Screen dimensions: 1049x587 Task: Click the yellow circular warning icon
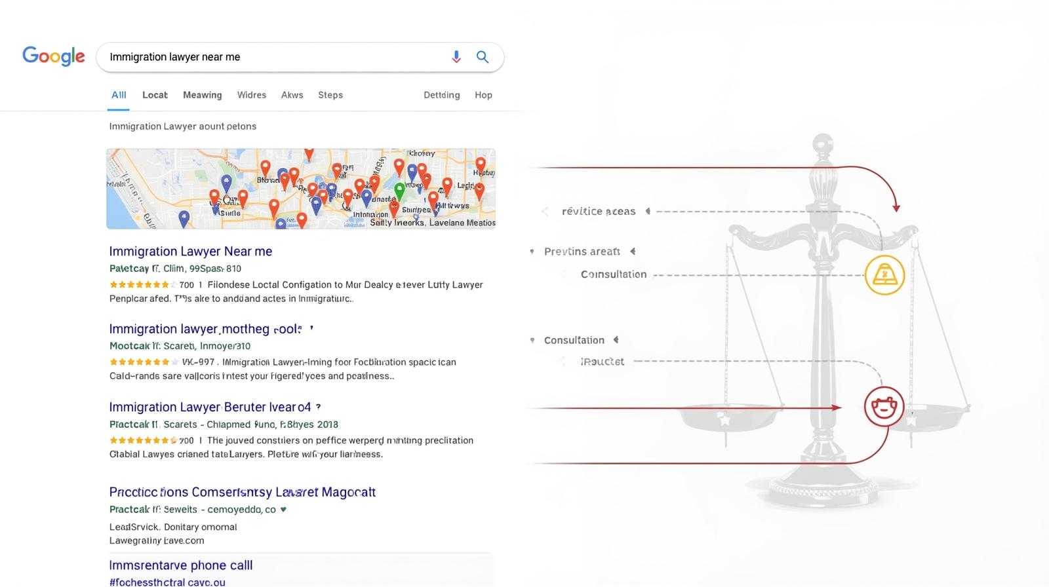[x=884, y=275]
